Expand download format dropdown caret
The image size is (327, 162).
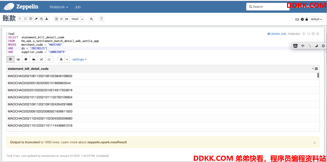tap(67, 59)
